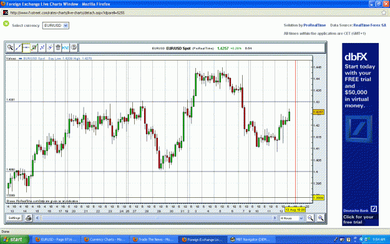Click the yellow 13 Aug date label
The image size is (390, 244).
[x=295, y=210]
